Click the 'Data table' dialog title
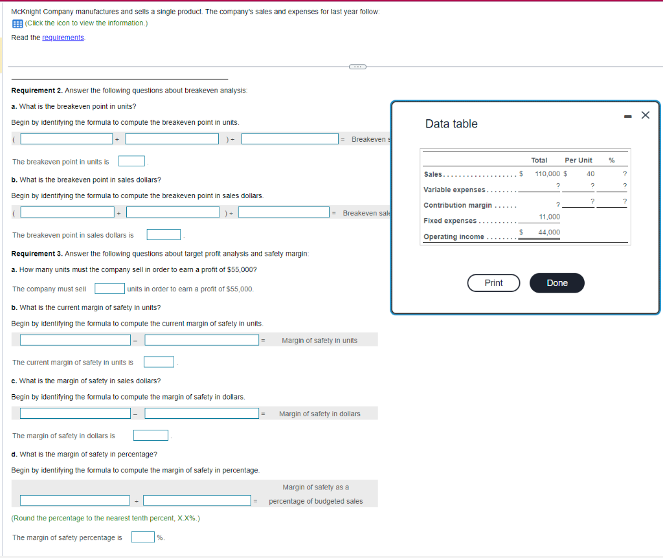 coord(451,124)
